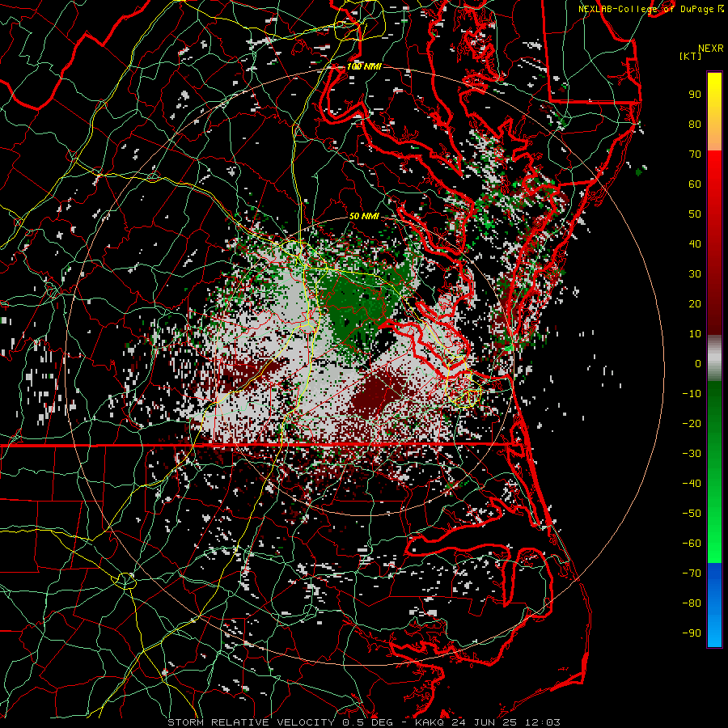
Task: Click the "NEXR" label above the color bar
Action: 711,49
